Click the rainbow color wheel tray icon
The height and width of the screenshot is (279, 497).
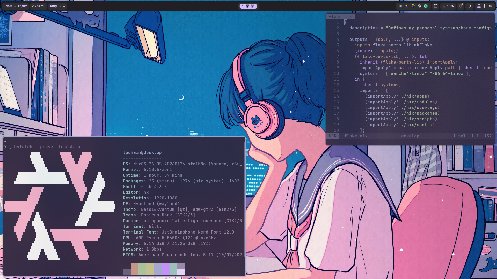pyautogui.click(x=413, y=6)
